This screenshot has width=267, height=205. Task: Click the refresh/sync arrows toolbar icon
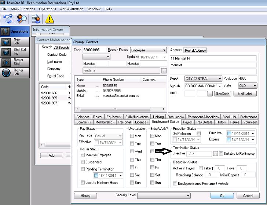tap(8, 18)
